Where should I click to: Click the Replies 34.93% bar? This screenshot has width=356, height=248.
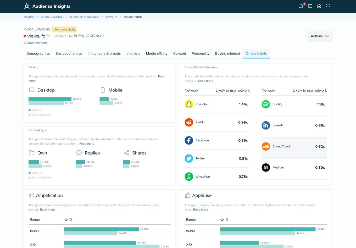coord(80,162)
